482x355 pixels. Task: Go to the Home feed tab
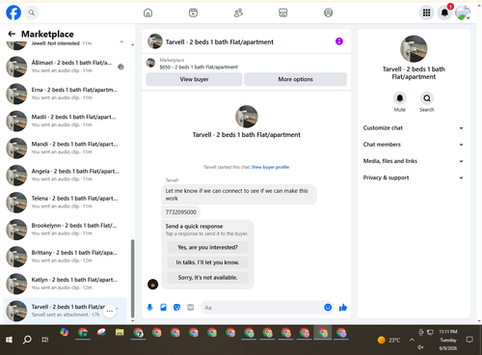click(147, 13)
